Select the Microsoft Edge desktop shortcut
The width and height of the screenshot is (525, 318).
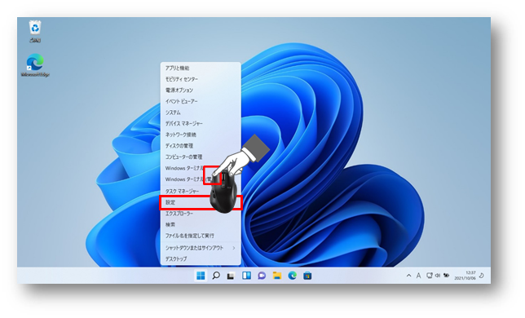click(35, 65)
